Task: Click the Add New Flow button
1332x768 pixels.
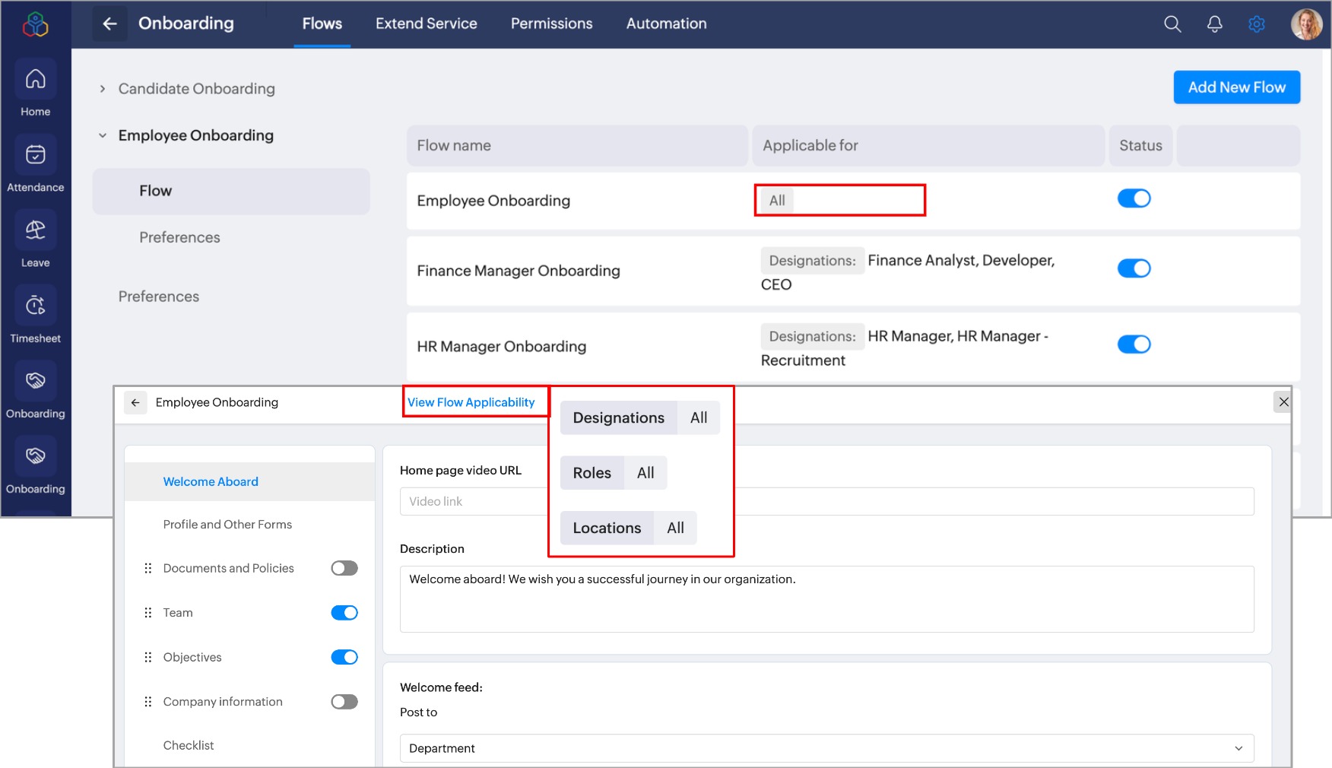Action: pos(1236,87)
